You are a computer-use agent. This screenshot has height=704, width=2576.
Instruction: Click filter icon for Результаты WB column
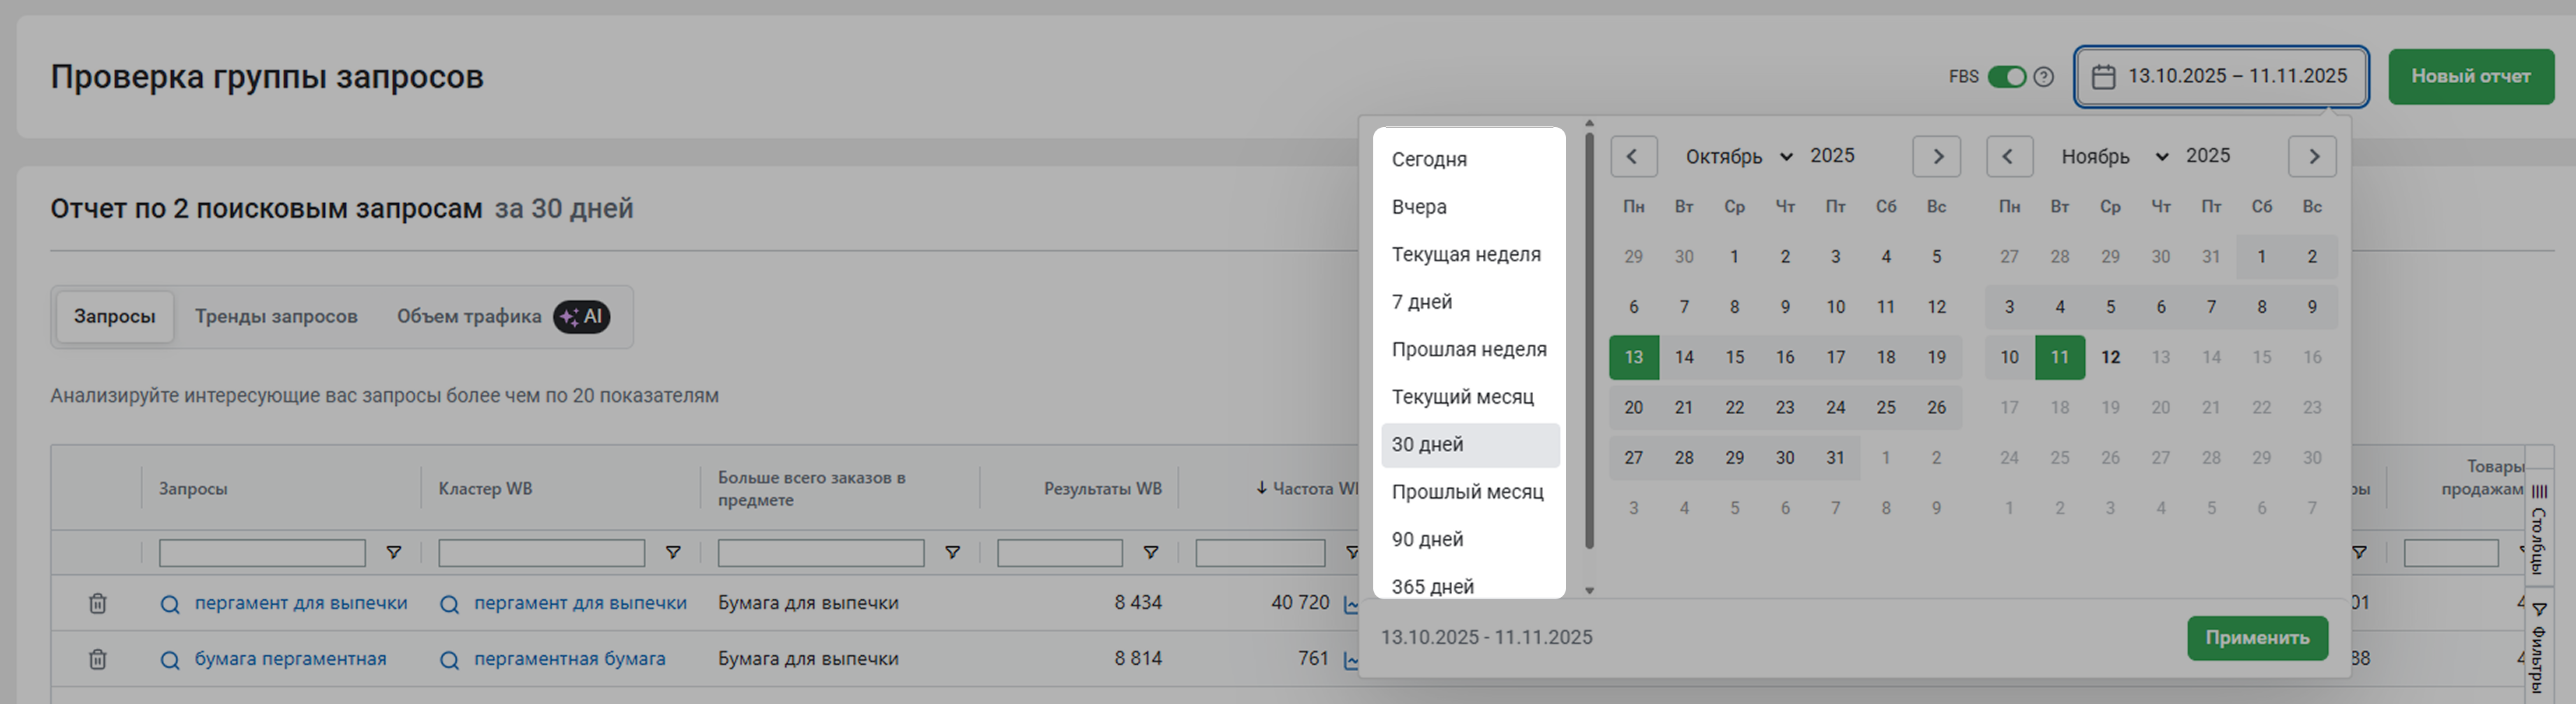[1151, 553]
